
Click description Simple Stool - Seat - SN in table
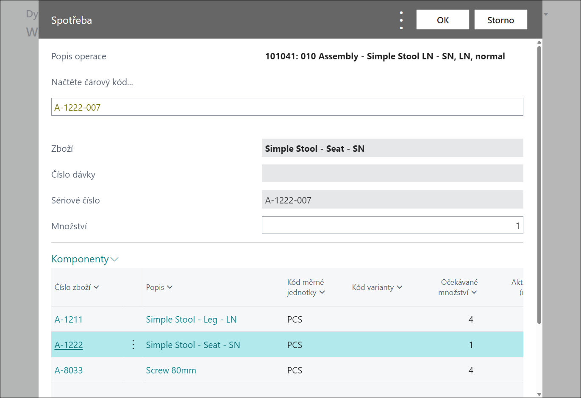click(x=193, y=345)
